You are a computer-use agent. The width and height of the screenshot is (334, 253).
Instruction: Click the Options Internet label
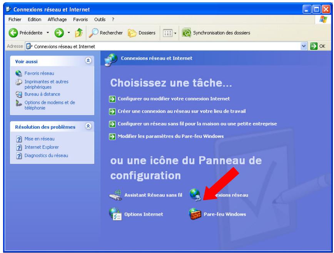tap(144, 214)
